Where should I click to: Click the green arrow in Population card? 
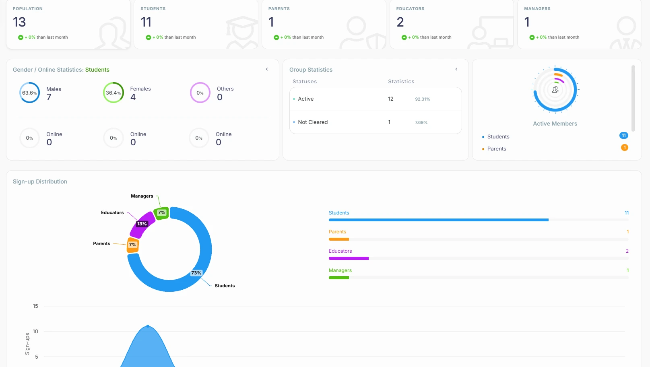(21, 37)
